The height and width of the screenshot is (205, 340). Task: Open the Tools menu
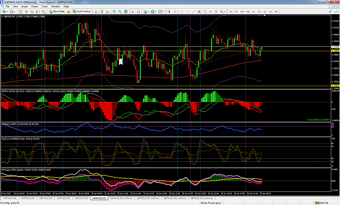coord(45,7)
